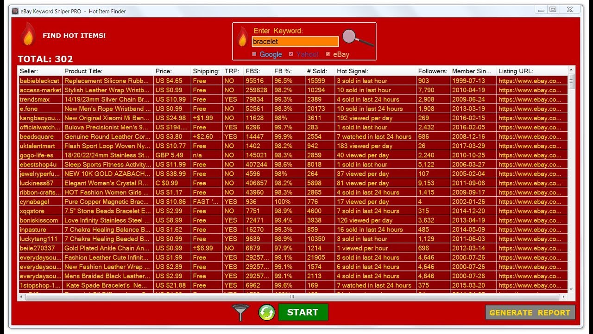Sort by TRP column header

[233, 71]
